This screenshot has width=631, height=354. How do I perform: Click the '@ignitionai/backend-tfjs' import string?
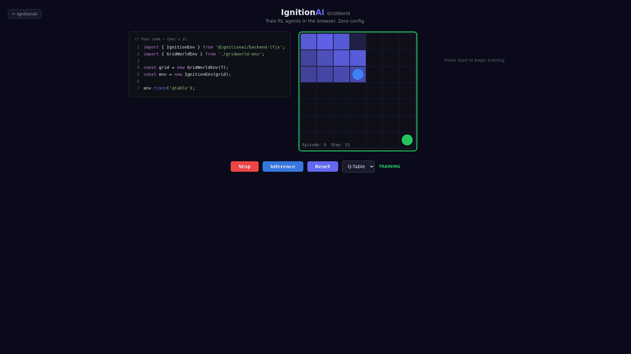point(249,47)
